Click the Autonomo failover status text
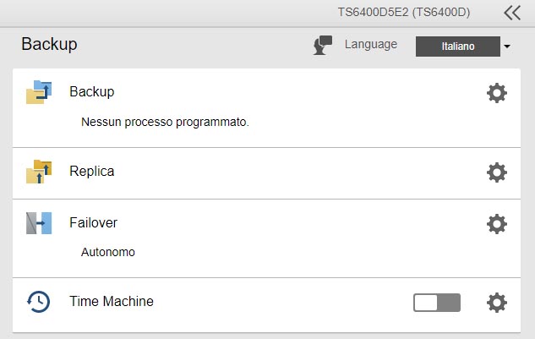 (108, 252)
